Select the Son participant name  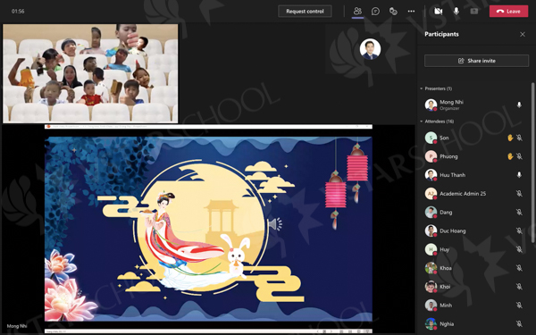pyautogui.click(x=444, y=138)
